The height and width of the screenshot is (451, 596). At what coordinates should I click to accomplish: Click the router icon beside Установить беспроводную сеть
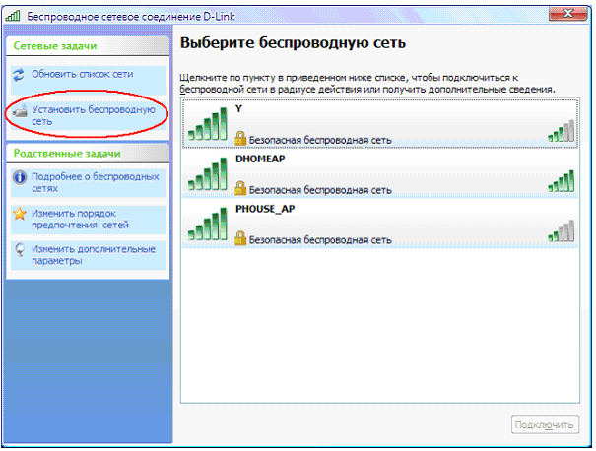coord(20,111)
